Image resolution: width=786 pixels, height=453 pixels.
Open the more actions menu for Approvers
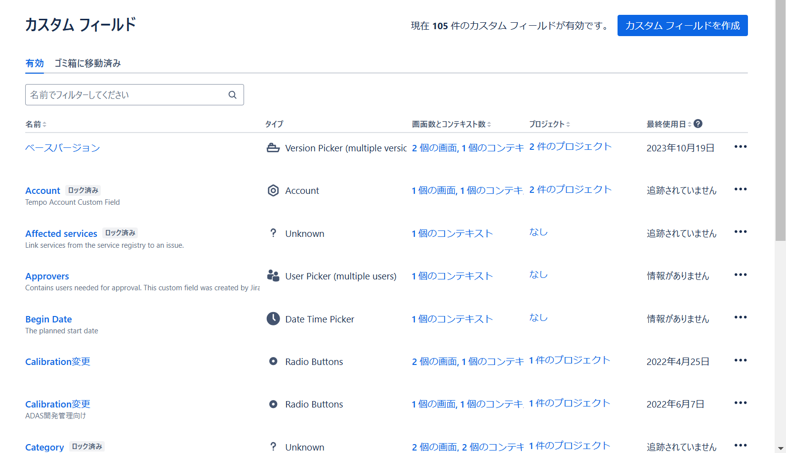click(x=741, y=274)
